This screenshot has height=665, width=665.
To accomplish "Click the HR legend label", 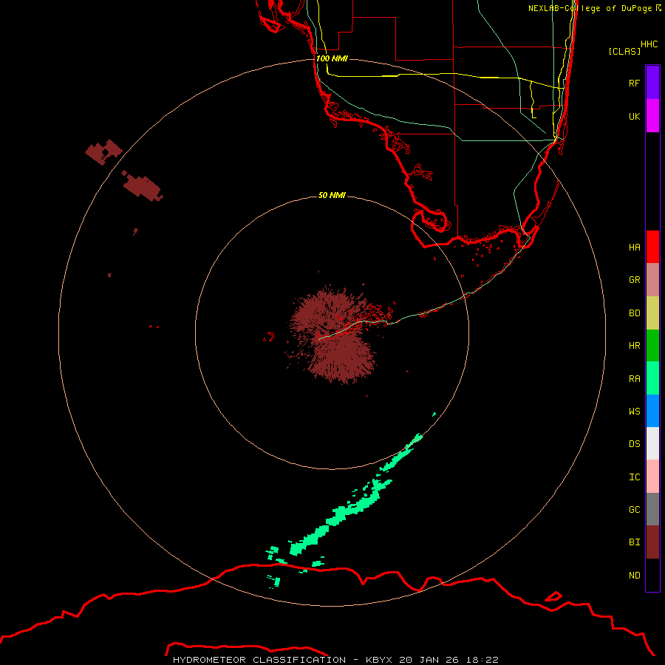I will pyautogui.click(x=634, y=346).
